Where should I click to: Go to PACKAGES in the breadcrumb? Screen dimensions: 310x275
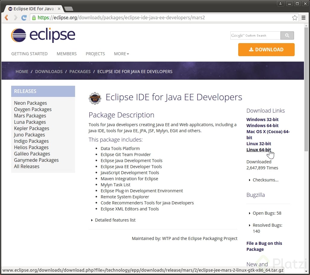80,72
